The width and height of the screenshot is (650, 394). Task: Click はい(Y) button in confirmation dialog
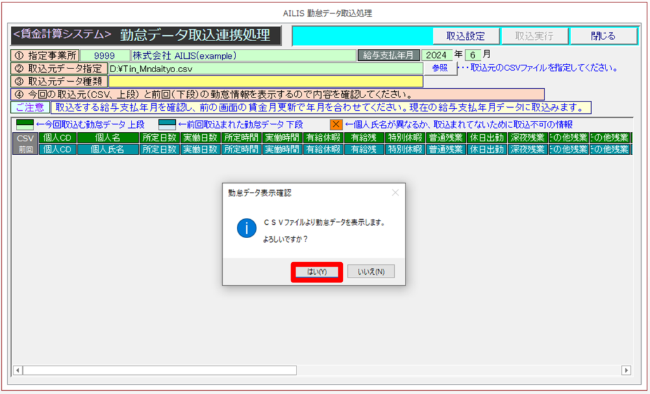pos(317,272)
